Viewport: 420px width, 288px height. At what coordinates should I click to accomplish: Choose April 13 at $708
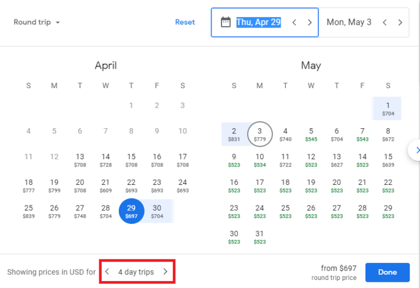tap(80, 160)
